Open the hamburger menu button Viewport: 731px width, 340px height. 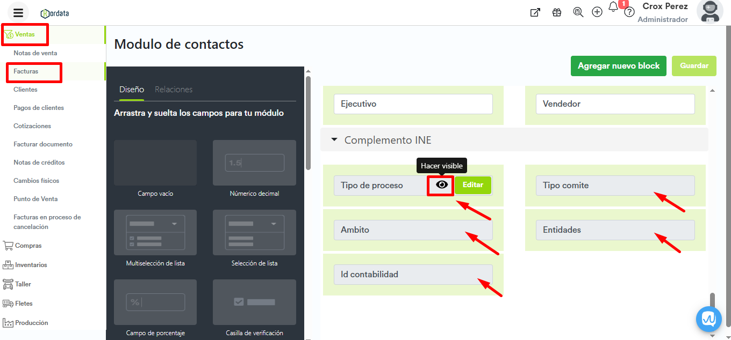click(x=18, y=13)
